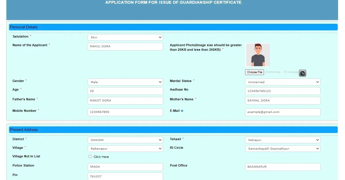This screenshot has width=345, height=180.
Task: Click the 'Aadhaar No' label
Action: pyautogui.click(x=179, y=90)
